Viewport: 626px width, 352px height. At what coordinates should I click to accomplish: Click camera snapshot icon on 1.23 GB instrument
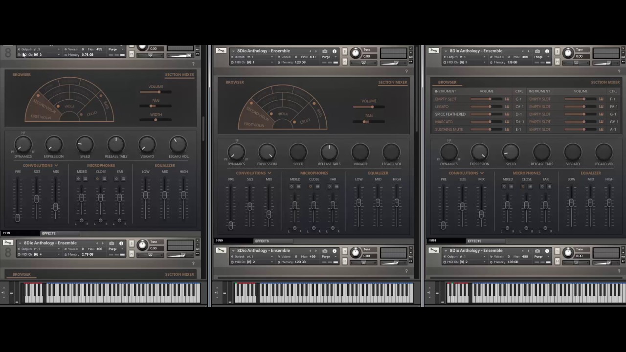(325, 51)
